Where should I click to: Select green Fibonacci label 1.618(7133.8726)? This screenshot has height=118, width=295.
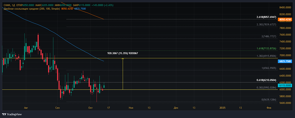pyautogui.click(x=266, y=48)
